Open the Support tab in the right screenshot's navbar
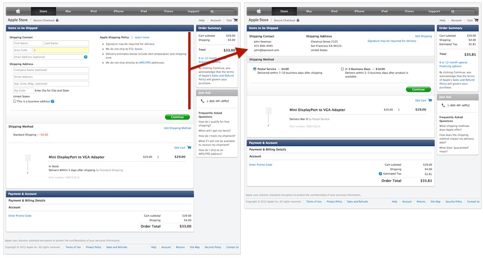 pyautogui.click(x=434, y=11)
